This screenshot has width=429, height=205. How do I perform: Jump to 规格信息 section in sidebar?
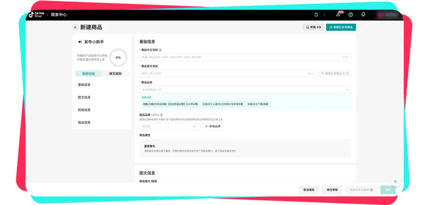point(84,110)
